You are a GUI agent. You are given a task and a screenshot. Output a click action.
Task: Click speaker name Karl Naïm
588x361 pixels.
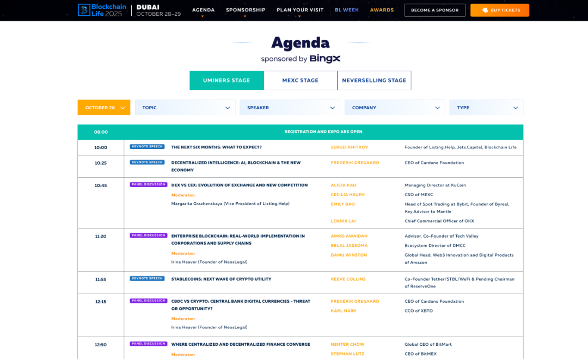[343, 311]
